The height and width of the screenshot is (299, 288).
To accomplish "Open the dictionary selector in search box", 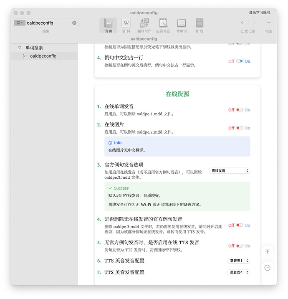I will click(20, 23).
